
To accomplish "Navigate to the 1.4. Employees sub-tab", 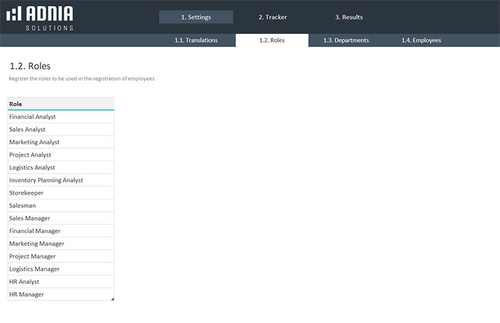I will (421, 41).
